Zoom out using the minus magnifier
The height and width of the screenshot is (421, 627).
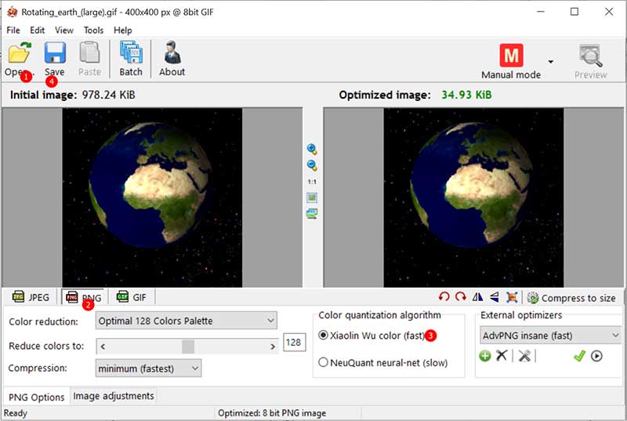(x=312, y=165)
